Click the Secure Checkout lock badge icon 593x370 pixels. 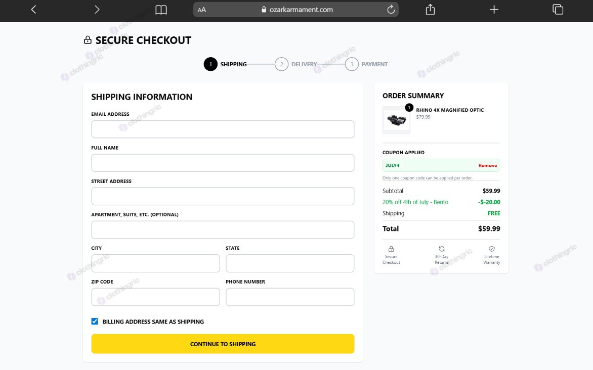[391, 249]
